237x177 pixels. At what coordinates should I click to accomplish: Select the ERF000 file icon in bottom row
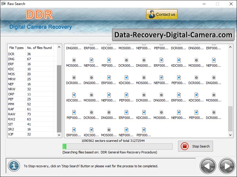pos(74,130)
